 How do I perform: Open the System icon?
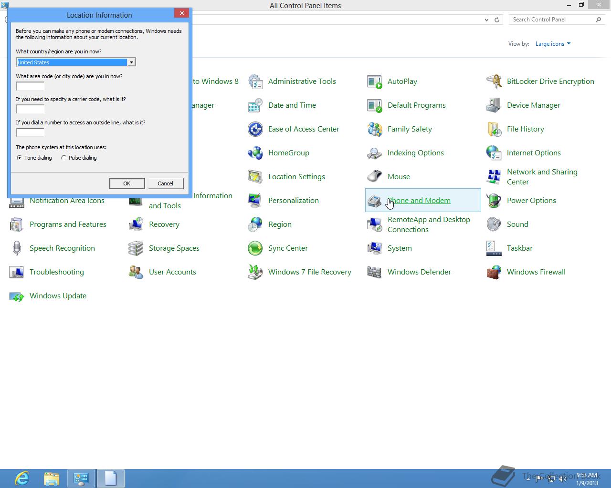click(x=375, y=248)
